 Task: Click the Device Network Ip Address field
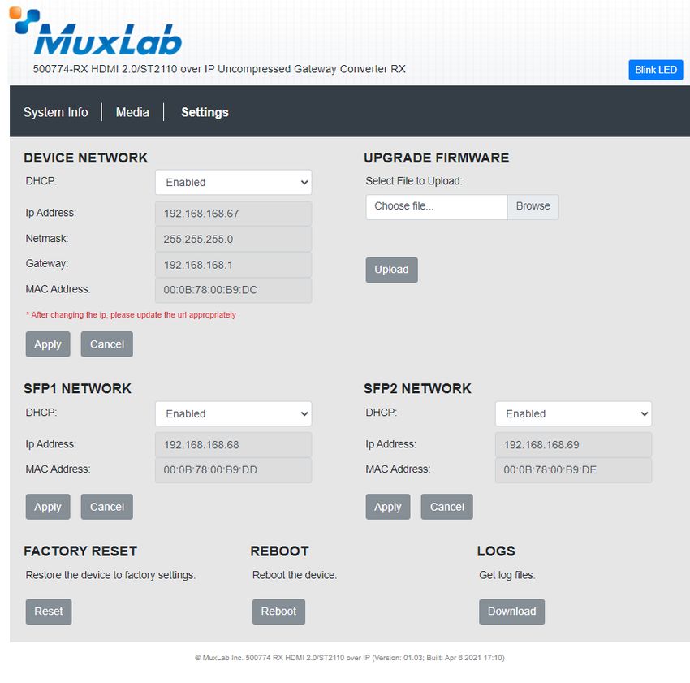233,214
